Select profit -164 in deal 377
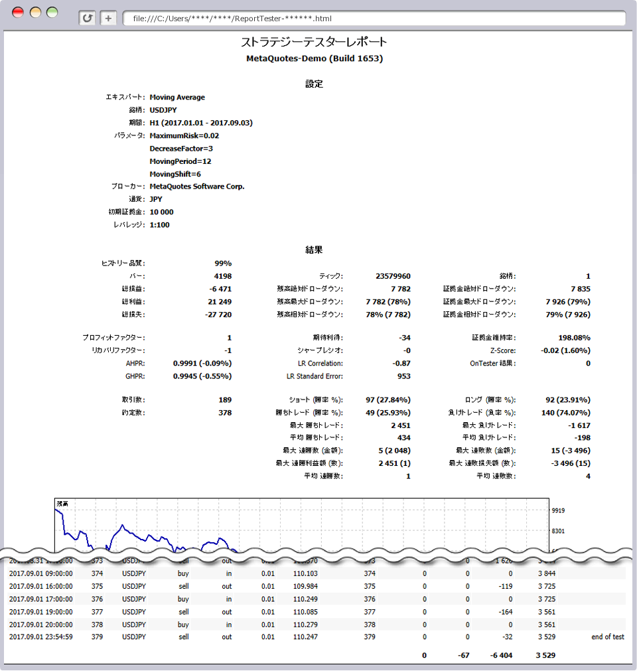This screenshot has height=671, width=637. pyautogui.click(x=506, y=612)
